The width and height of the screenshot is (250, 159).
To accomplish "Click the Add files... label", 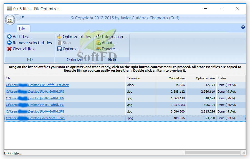I will pos(22,37).
